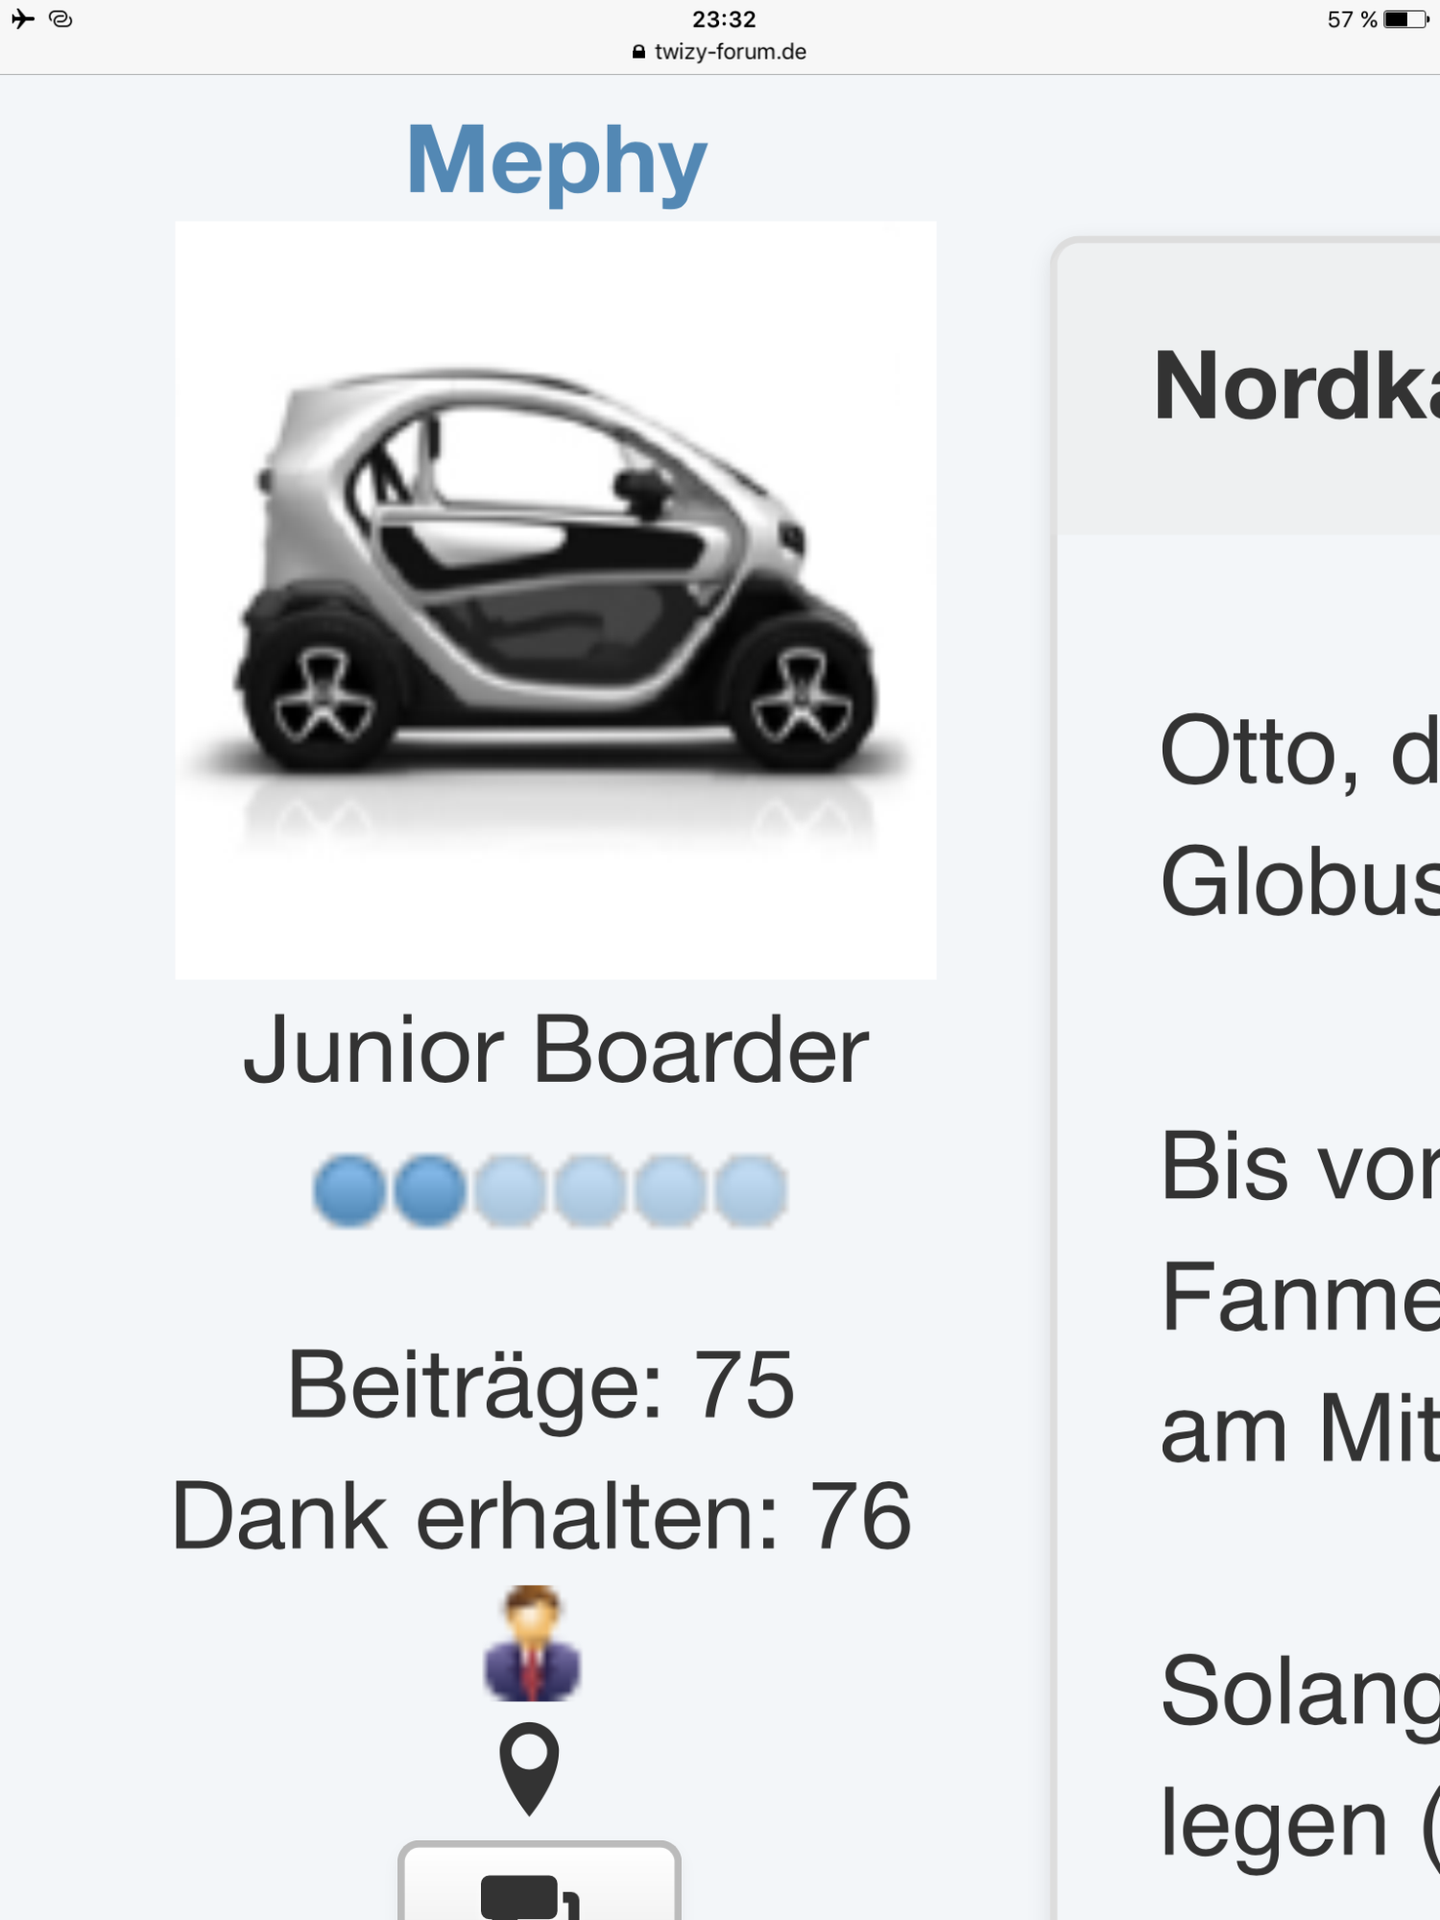The width and height of the screenshot is (1440, 1920).
Task: Click the male user gender icon
Action: click(533, 1643)
